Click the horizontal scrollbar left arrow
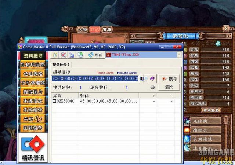The image size is (235, 165). coord(1,163)
